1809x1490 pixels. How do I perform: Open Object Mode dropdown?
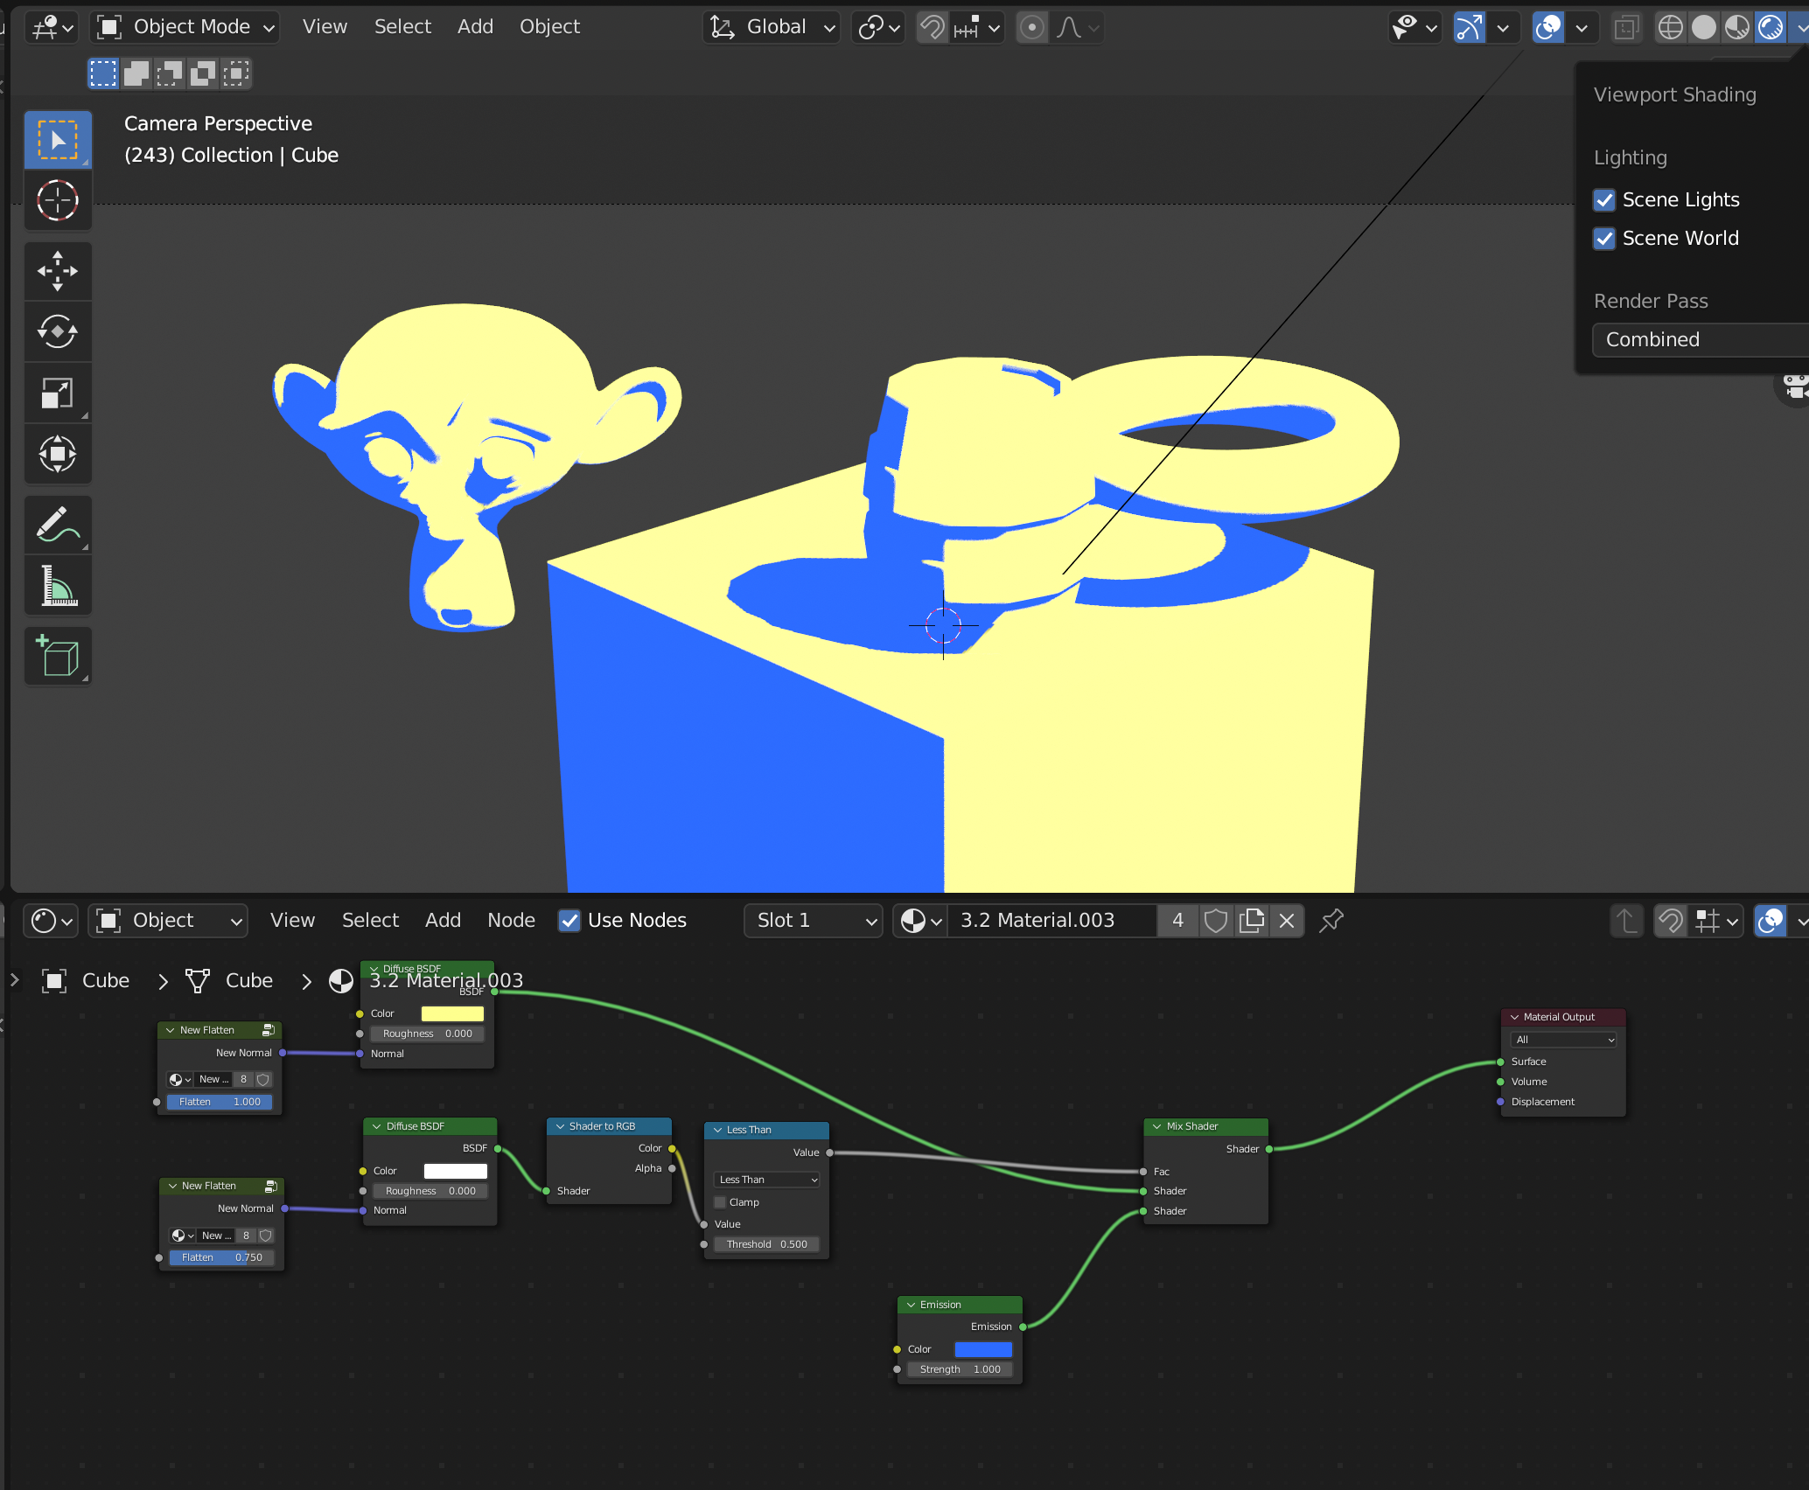(x=185, y=28)
